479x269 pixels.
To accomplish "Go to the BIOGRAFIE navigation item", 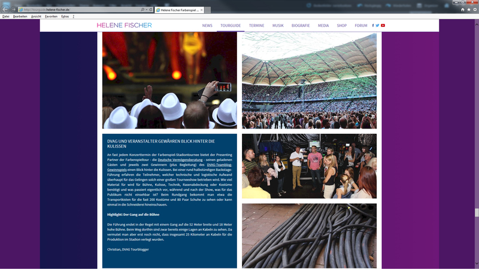I will click(x=301, y=26).
